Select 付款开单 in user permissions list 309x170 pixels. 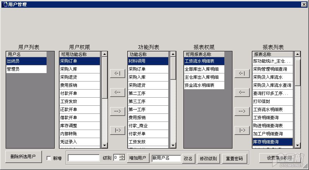point(80,93)
